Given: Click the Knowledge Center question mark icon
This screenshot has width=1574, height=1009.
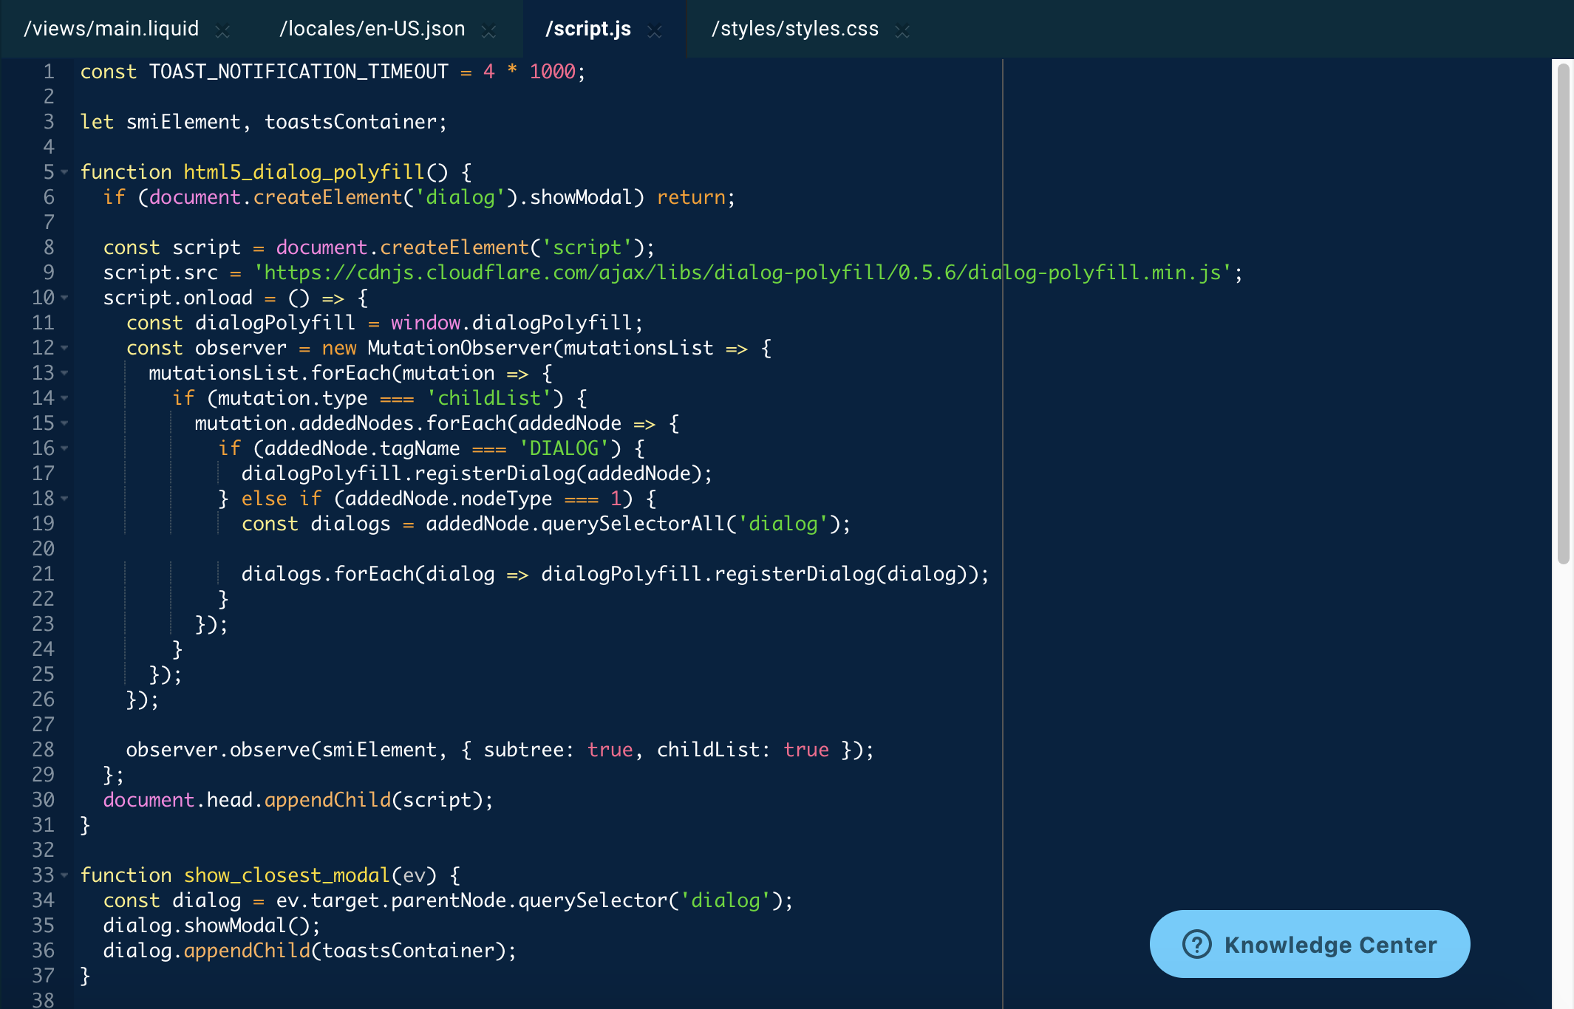Looking at the screenshot, I should [1196, 944].
